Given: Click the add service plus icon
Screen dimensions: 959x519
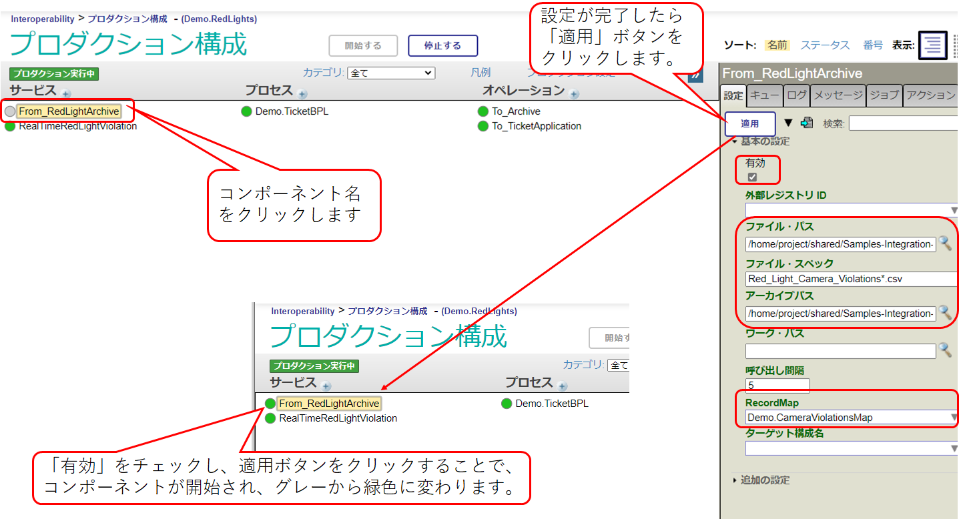Looking at the screenshot, I should [66, 94].
